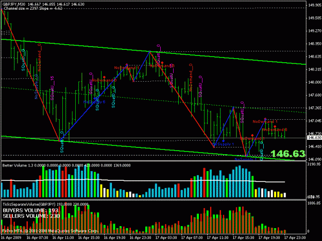Click the 16 Apr 2009 date label
This screenshot has height=241, width=322.
click(11, 238)
